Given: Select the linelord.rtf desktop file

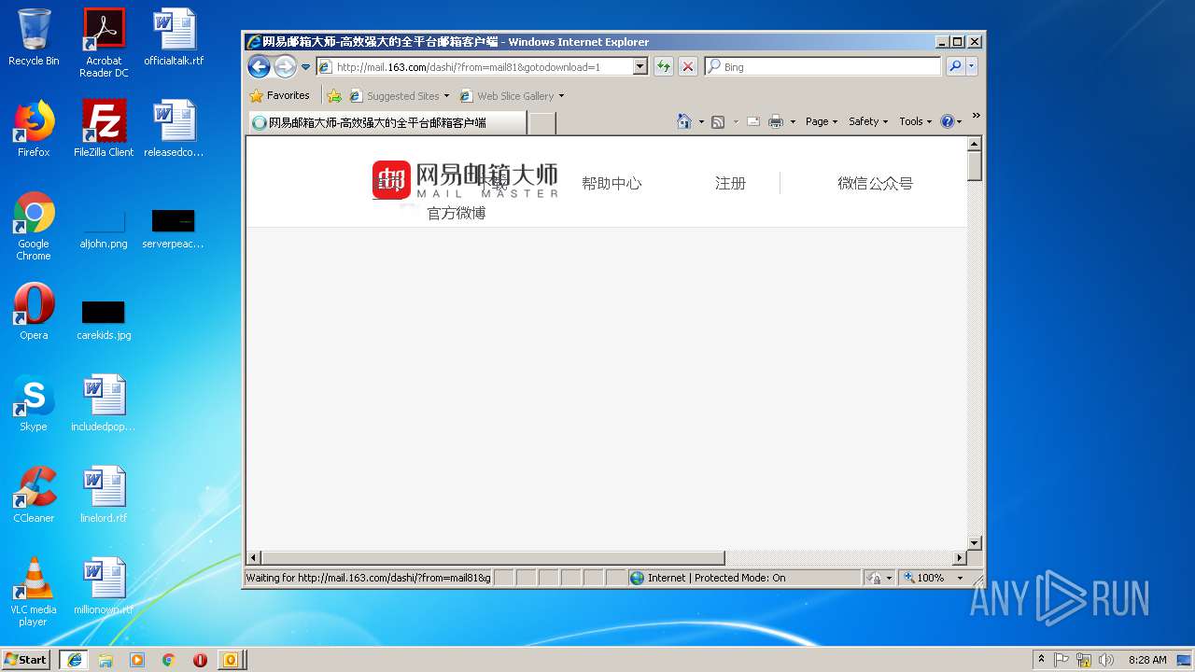Looking at the screenshot, I should [x=104, y=495].
